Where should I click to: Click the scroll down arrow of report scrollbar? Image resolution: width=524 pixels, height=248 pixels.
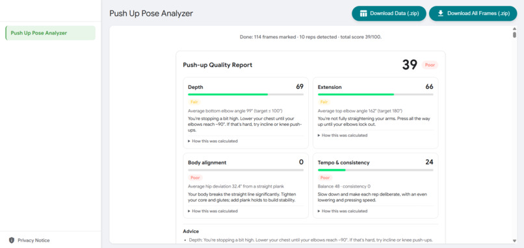[514, 241]
